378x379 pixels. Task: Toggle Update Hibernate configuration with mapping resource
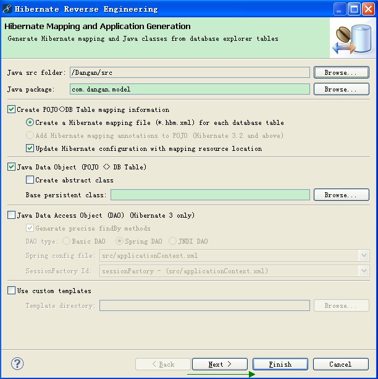pos(30,148)
